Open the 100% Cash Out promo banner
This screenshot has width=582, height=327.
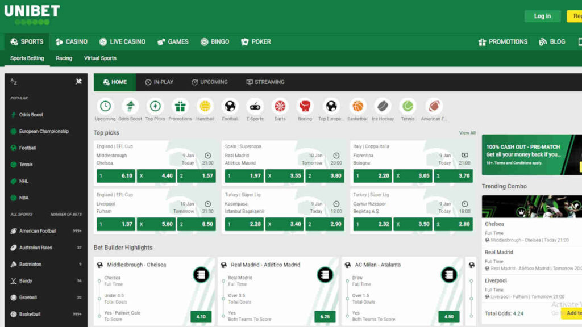[x=531, y=154]
